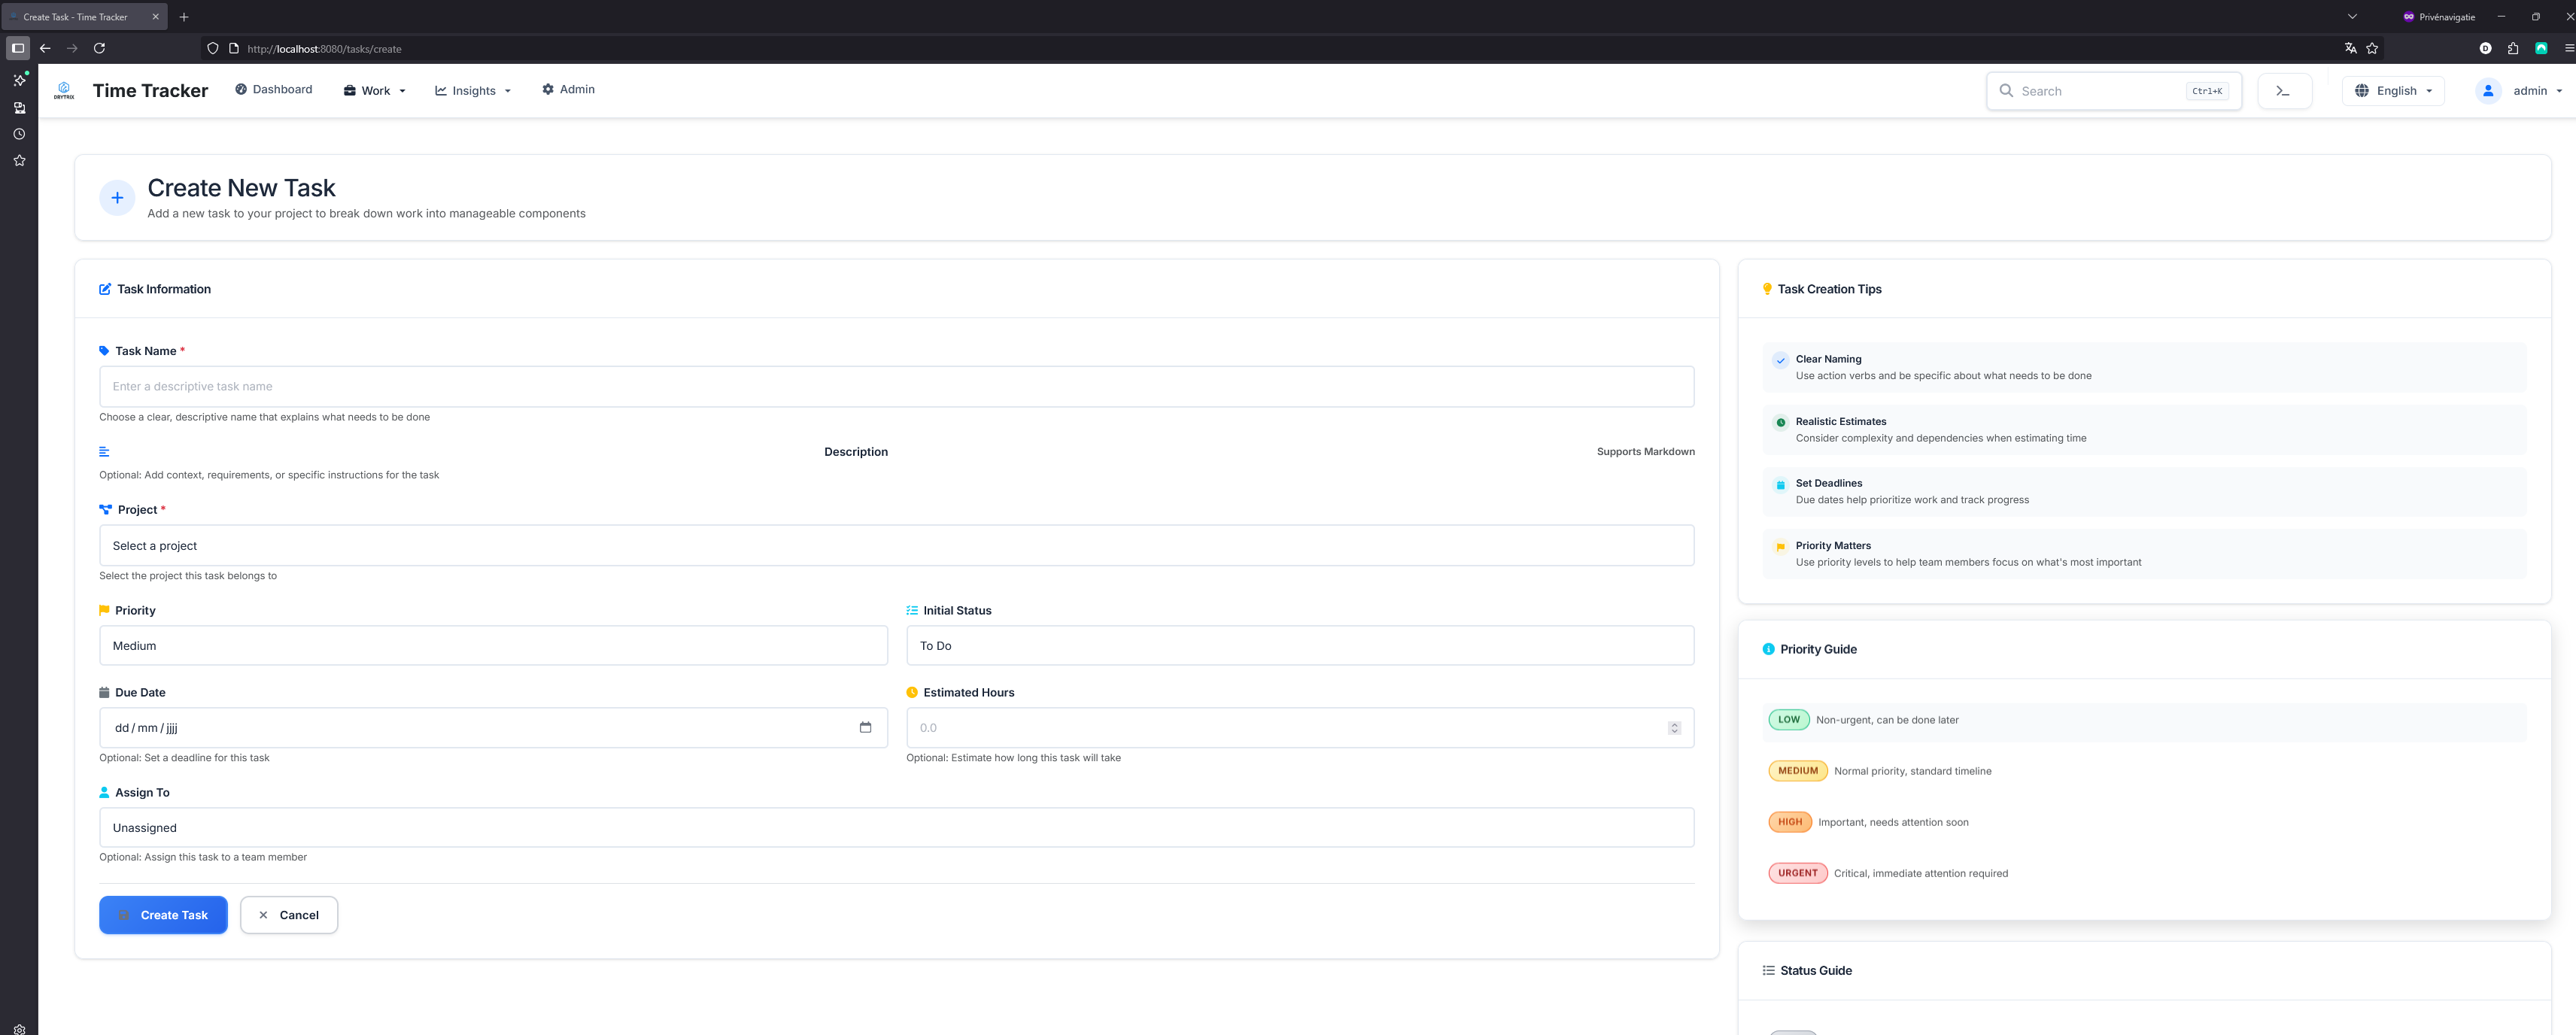This screenshot has height=1035, width=2576.
Task: Click the Create Task button
Action: (163, 914)
